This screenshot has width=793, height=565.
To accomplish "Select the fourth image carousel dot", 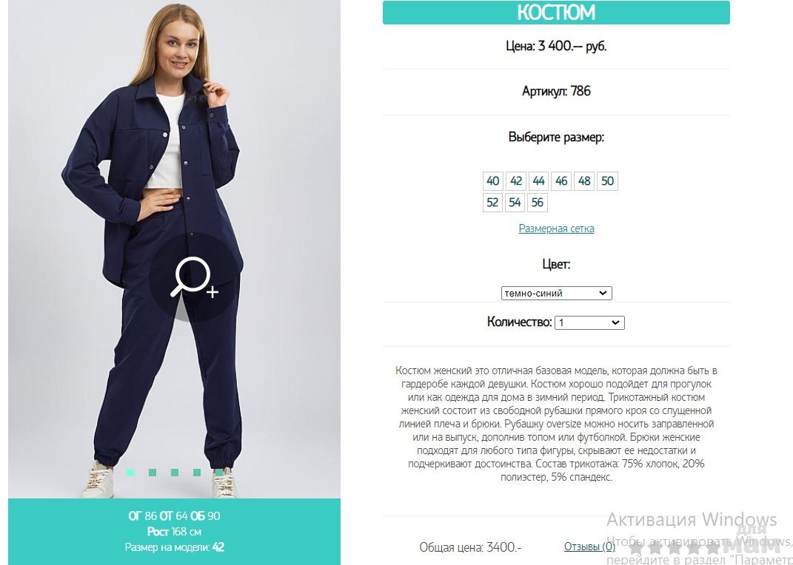I will point(197,473).
